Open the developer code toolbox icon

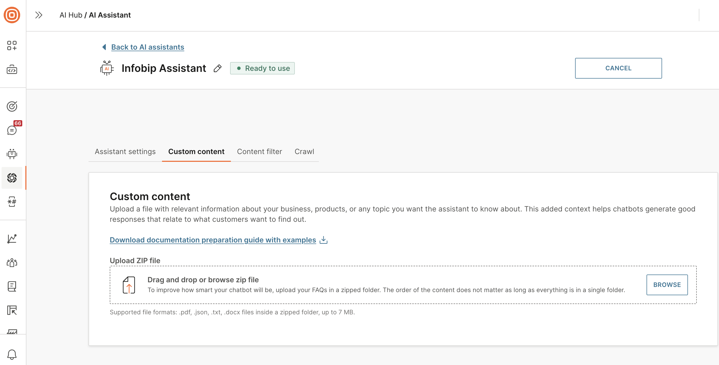coord(12,70)
